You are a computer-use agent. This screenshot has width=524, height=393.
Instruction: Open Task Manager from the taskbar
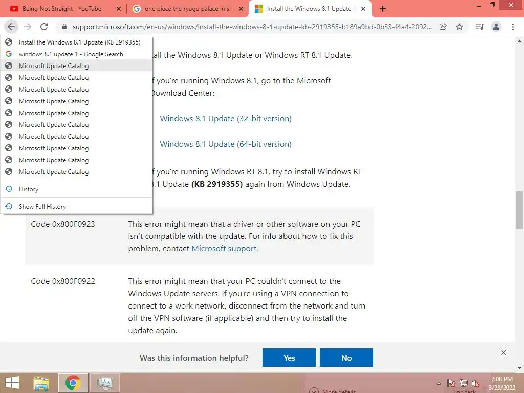[104, 383]
